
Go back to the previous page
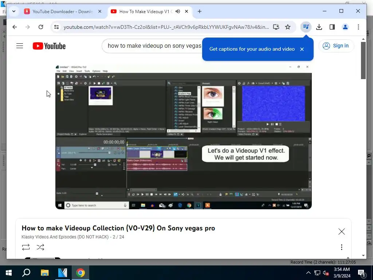tap(15, 27)
